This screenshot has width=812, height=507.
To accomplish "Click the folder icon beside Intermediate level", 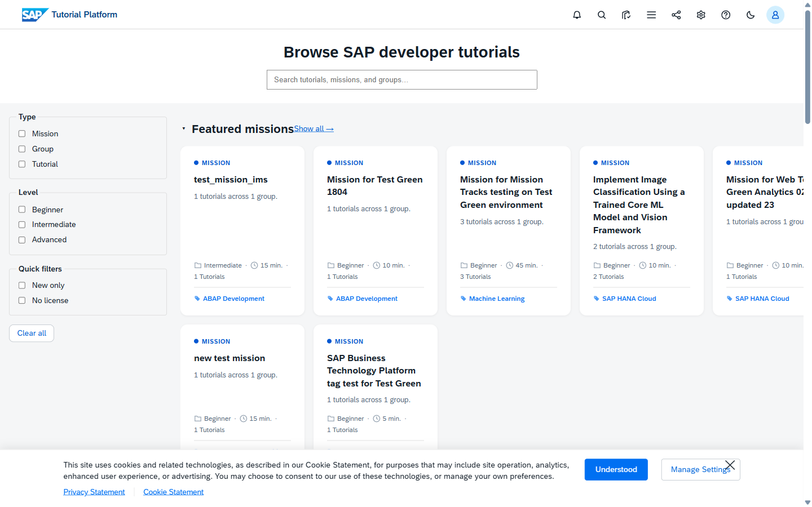I will (x=198, y=265).
